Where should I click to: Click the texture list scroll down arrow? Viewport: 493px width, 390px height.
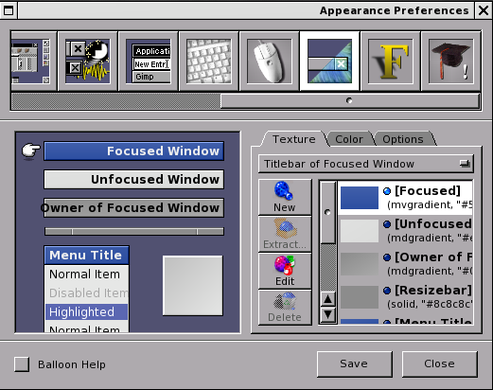pyautogui.click(x=328, y=314)
